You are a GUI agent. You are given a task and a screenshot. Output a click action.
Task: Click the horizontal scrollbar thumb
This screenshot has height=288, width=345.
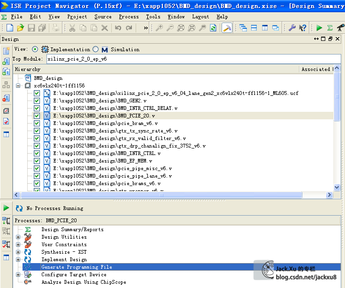point(161,195)
